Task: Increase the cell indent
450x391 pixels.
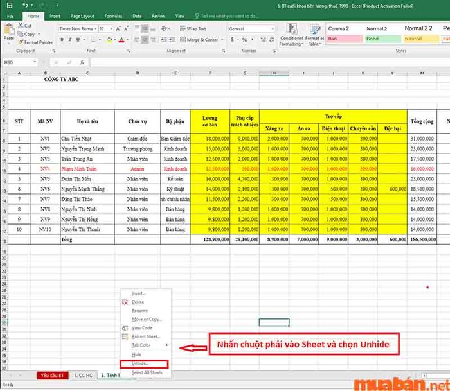Action: (172, 40)
